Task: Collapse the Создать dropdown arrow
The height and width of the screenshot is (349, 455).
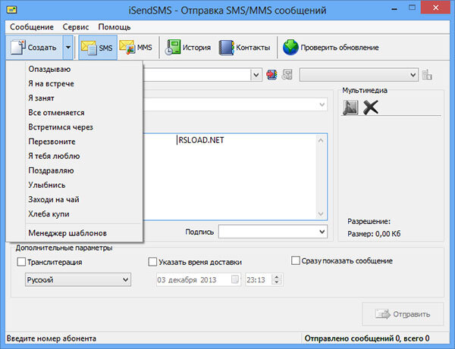Action: 68,48
